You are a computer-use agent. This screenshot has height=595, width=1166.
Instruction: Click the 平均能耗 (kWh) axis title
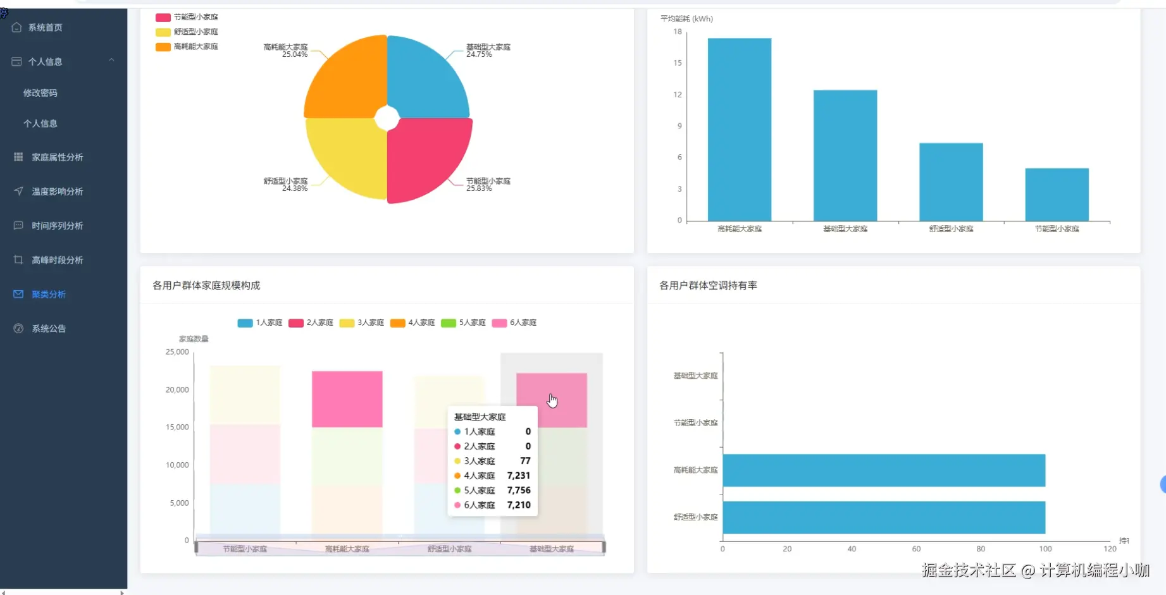(686, 19)
